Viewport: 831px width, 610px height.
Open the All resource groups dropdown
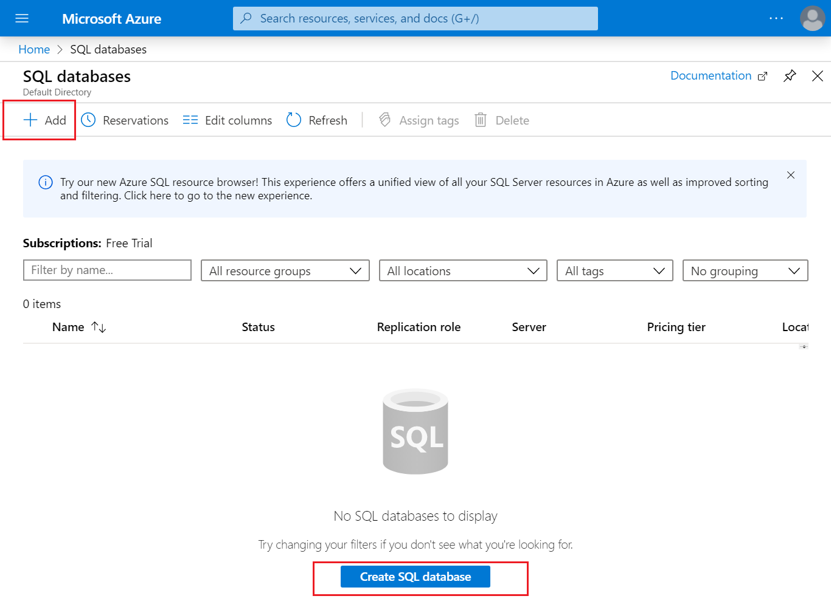tap(285, 270)
